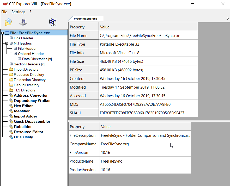Click the MD5 hash value cell
The image size is (230, 186).
pyautogui.click(x=135, y=104)
